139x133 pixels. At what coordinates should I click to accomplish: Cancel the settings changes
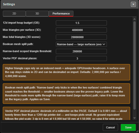click(x=110, y=127)
